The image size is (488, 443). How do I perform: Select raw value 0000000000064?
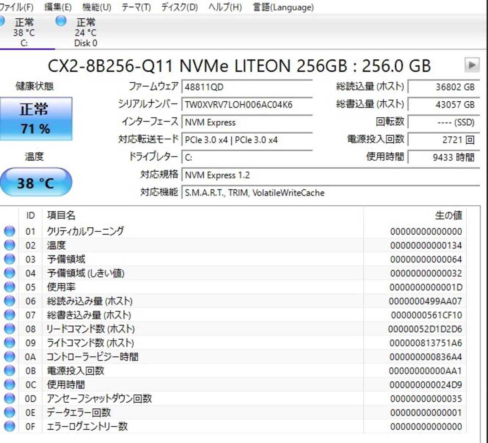[426, 259]
